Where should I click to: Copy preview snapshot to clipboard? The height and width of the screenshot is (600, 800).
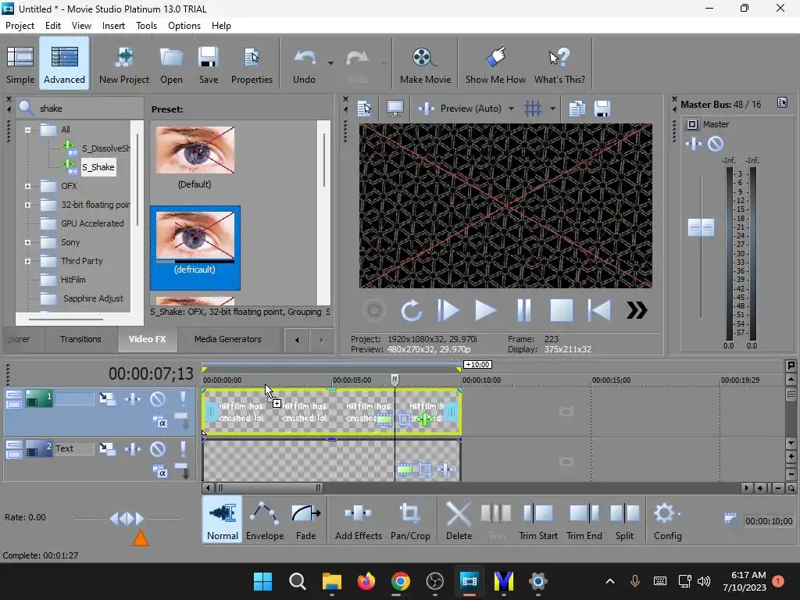[x=577, y=109]
